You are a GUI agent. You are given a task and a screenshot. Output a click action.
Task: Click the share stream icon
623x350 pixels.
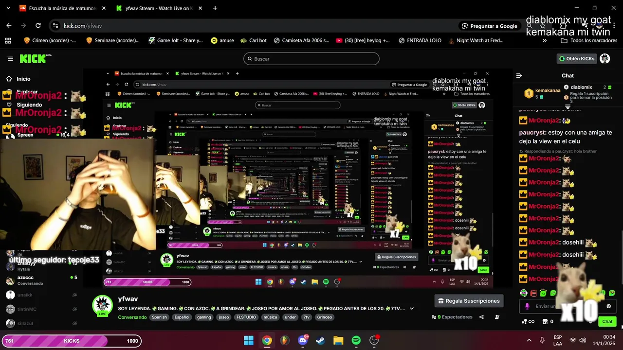pos(481,317)
